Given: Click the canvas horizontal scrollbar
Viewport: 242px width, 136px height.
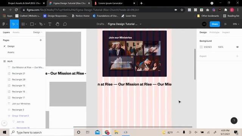Looking at the screenshot, I should 133,127.
